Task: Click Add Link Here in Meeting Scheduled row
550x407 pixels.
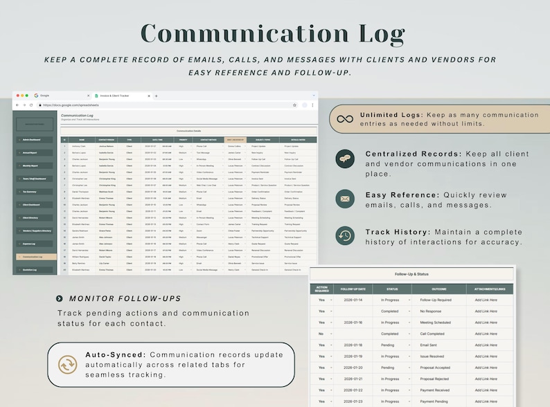Action: (486, 323)
